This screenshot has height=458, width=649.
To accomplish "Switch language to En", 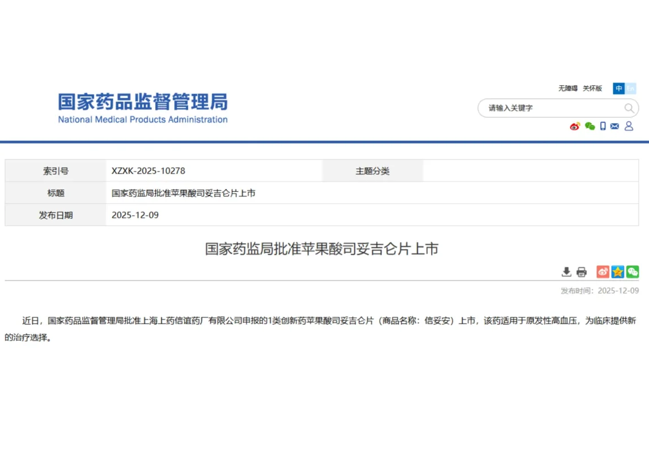I will coord(630,88).
